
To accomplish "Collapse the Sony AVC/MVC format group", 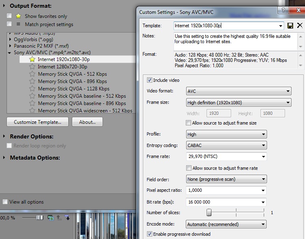I will 9,53.
